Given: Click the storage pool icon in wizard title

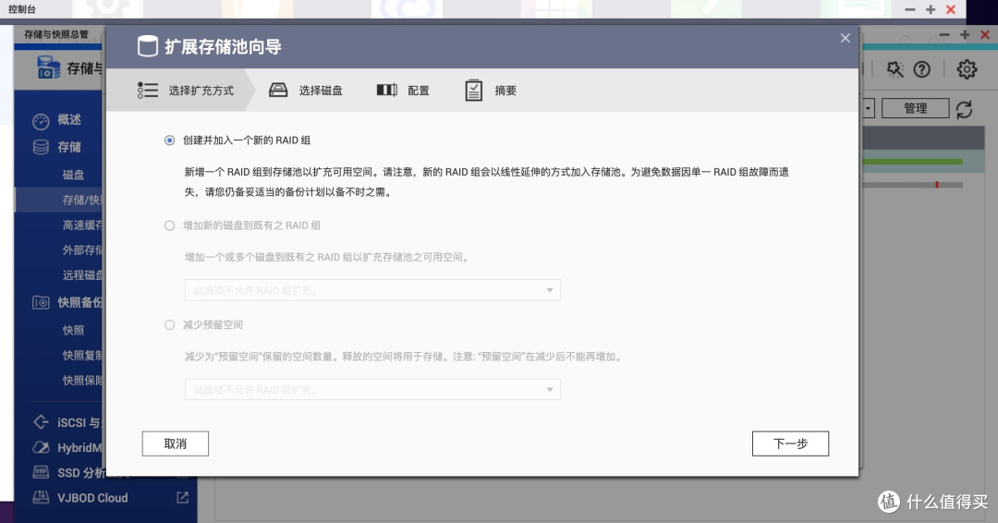Looking at the screenshot, I should pyautogui.click(x=148, y=46).
